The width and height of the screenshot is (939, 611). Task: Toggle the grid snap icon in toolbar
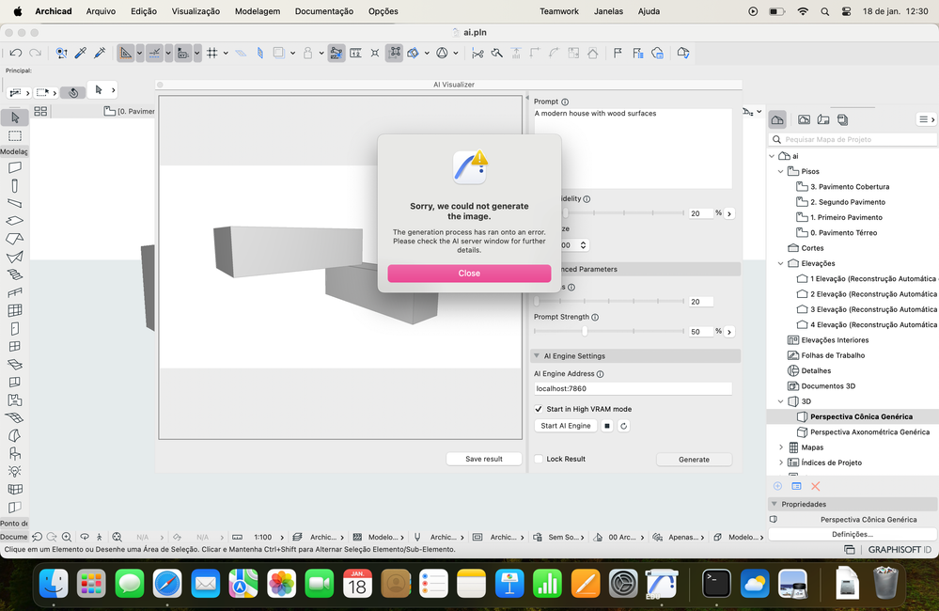[212, 54]
